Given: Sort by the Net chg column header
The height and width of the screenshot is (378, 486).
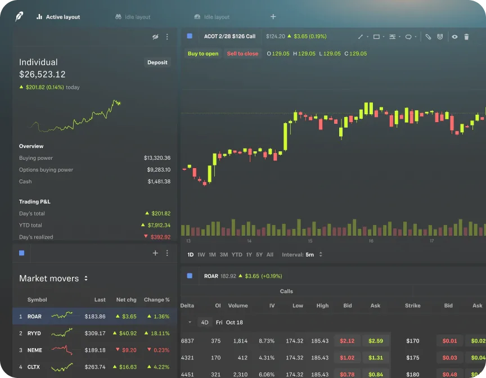Looking at the screenshot, I should (126, 300).
